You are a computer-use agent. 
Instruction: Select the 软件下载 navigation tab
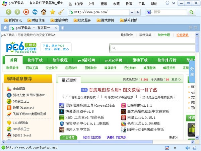pos(35,60)
